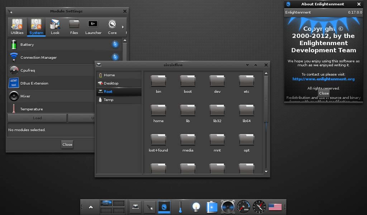
Task: Toggle the Battery module loaded indicator
Action: pyautogui.click(x=115, y=44)
